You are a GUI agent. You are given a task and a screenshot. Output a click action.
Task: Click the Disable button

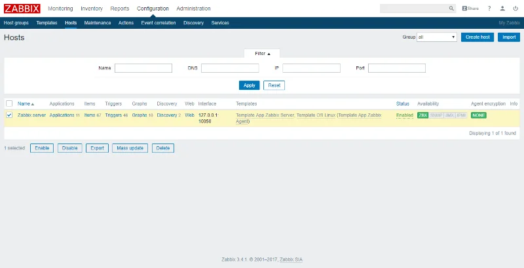click(70, 148)
